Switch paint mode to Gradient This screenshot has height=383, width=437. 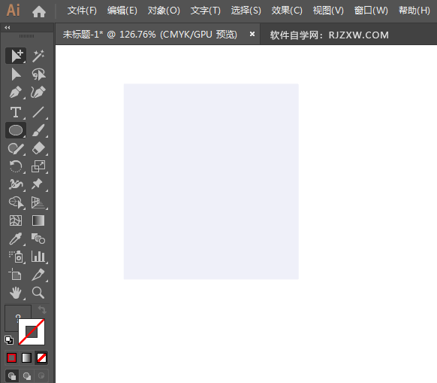[x=27, y=358]
